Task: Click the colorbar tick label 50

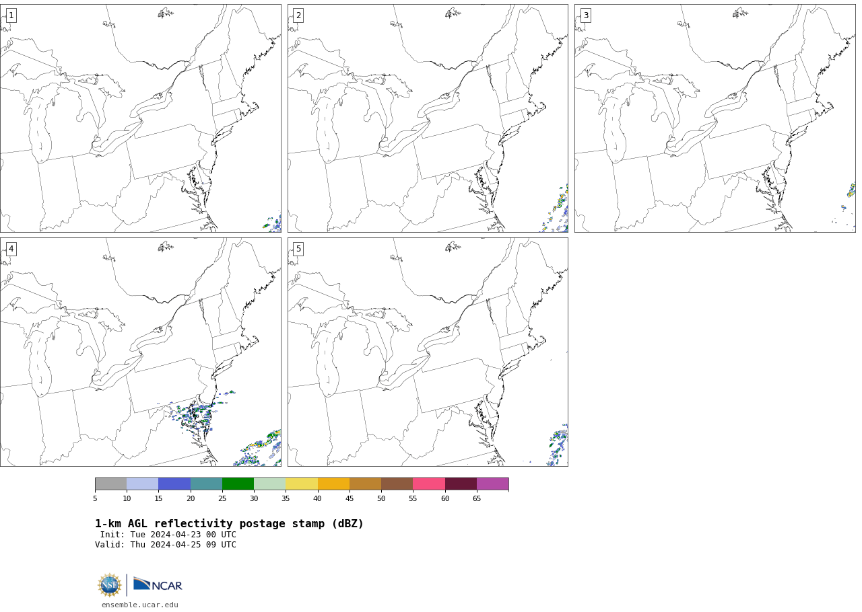Action: pyautogui.click(x=381, y=499)
